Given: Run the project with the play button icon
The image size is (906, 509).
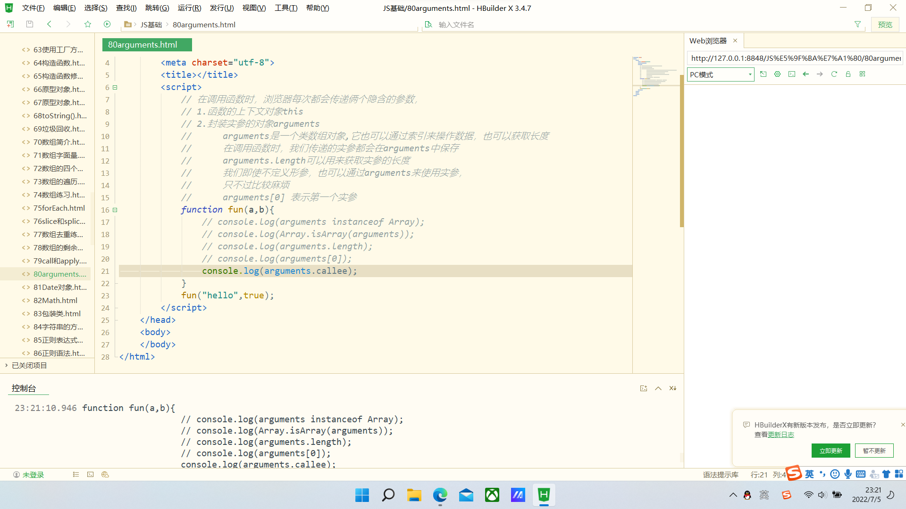Looking at the screenshot, I should [x=107, y=24].
